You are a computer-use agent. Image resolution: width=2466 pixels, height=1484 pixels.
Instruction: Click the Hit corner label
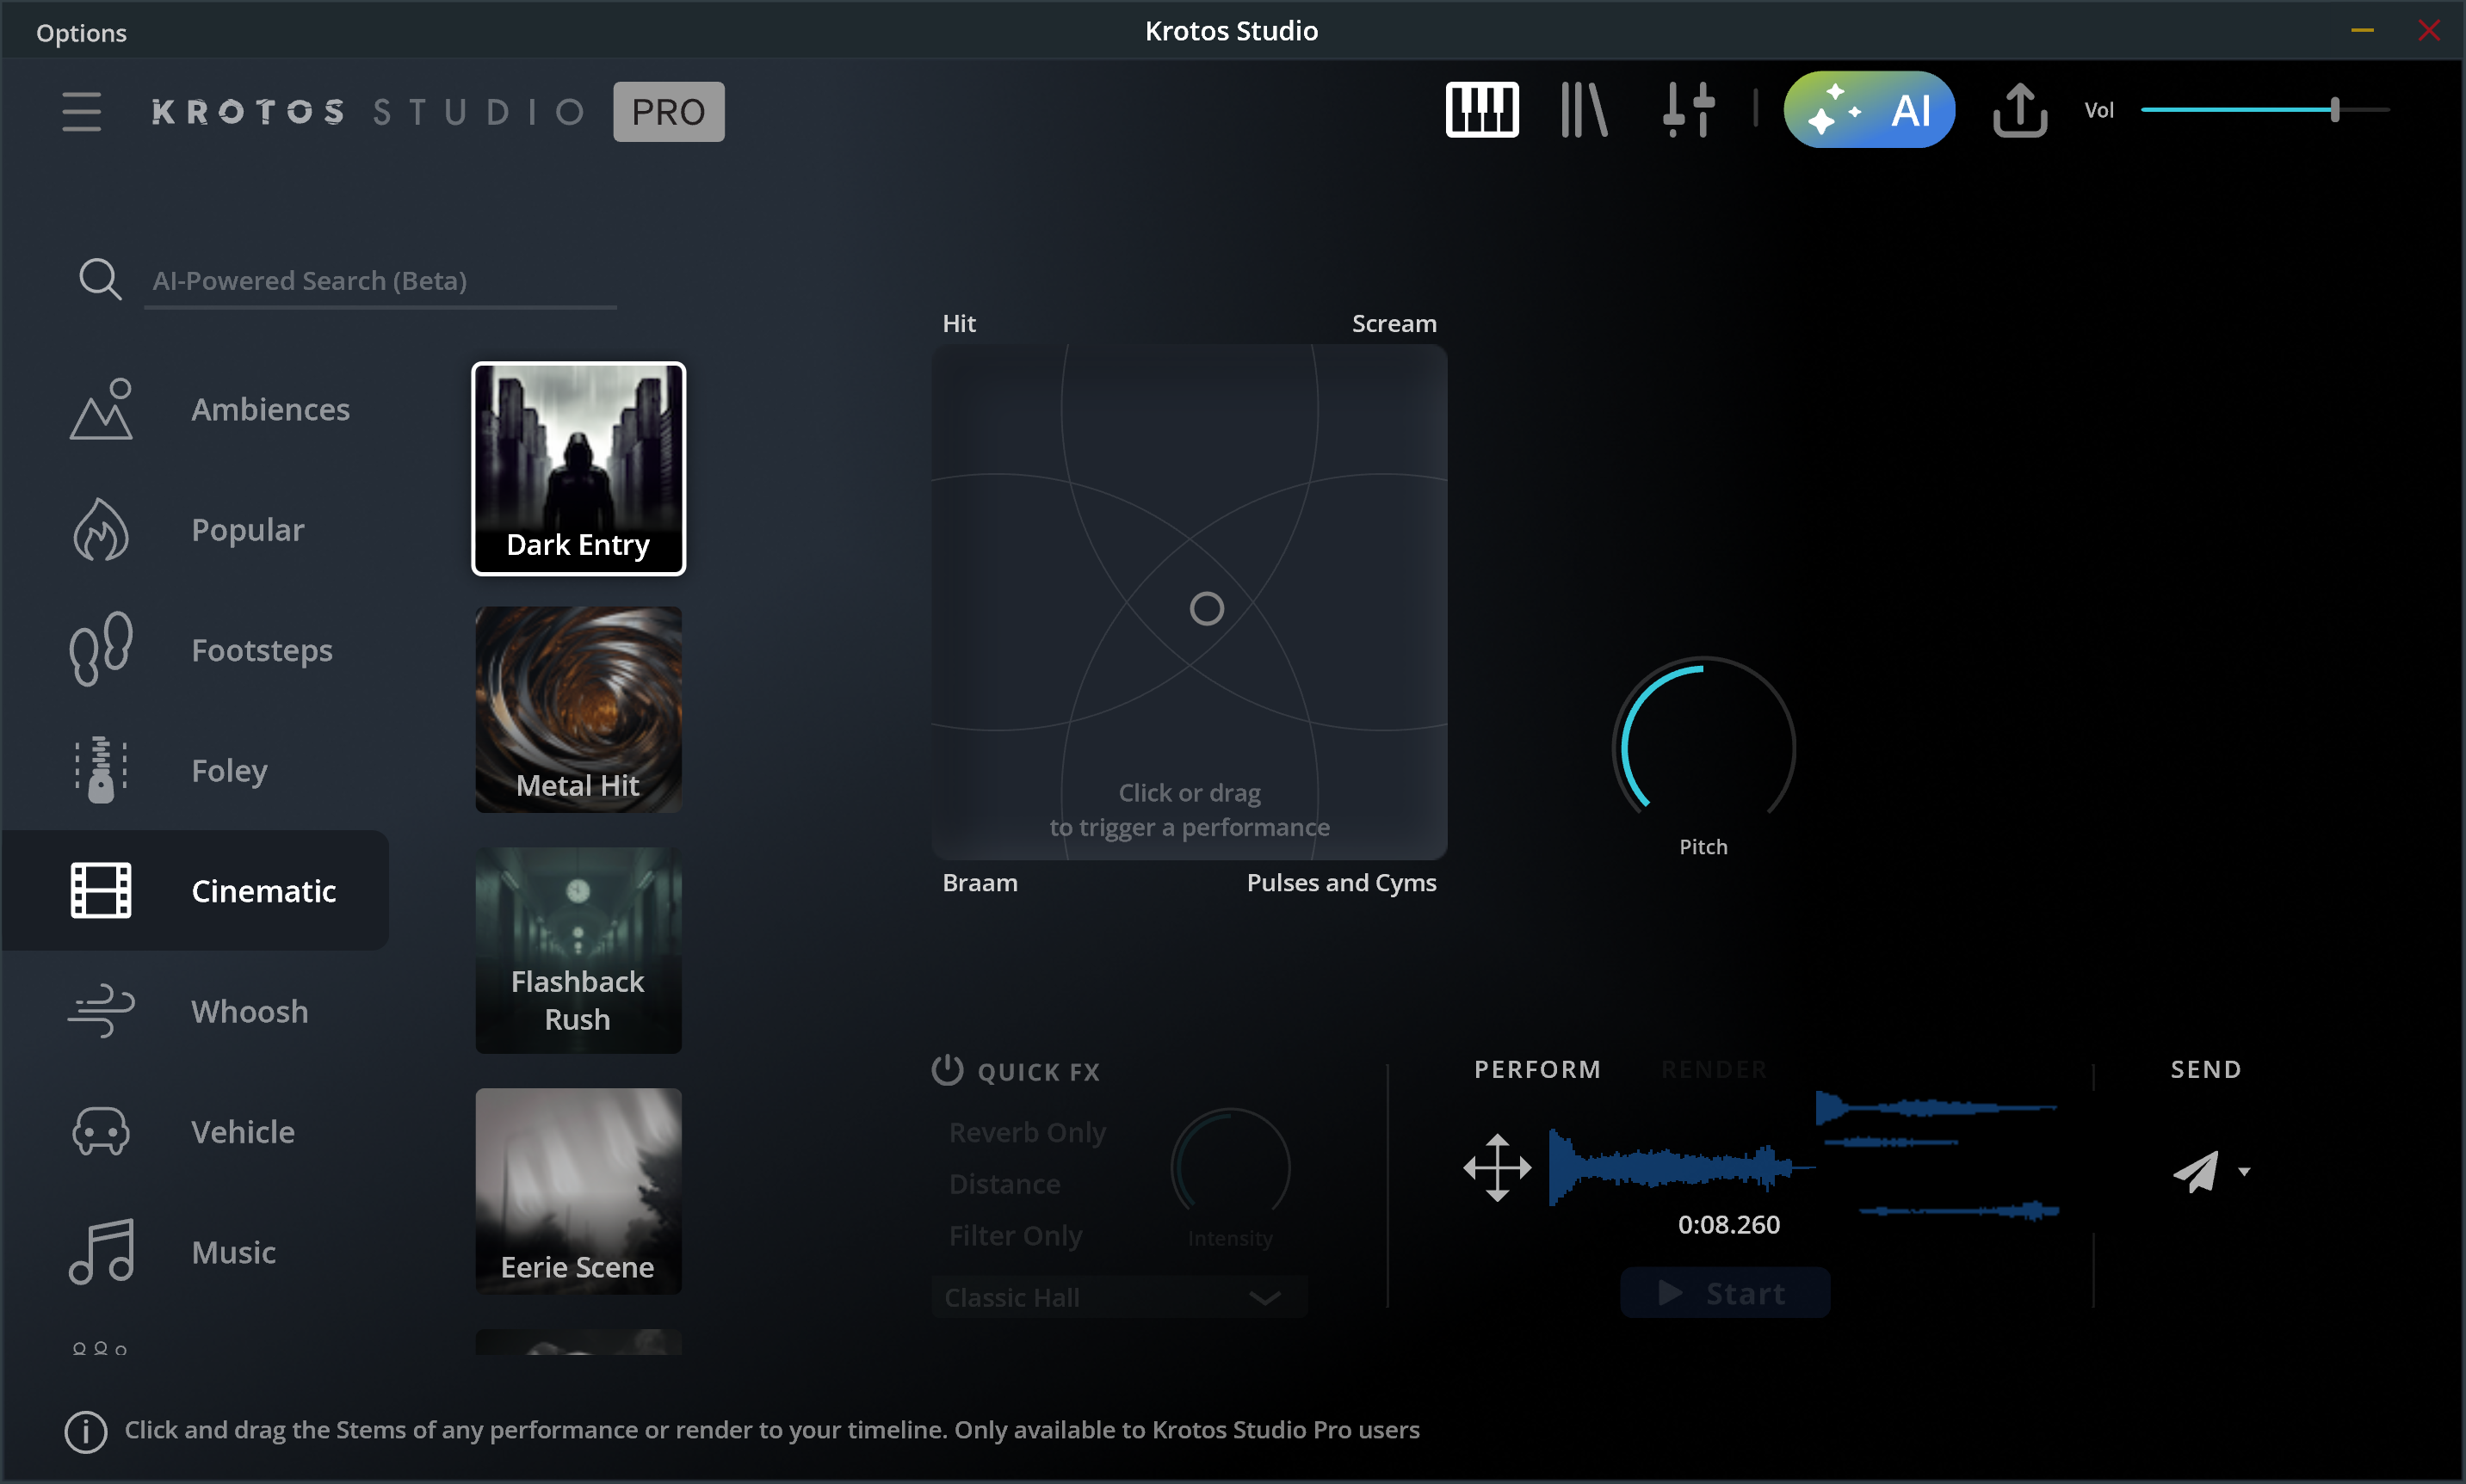(958, 323)
